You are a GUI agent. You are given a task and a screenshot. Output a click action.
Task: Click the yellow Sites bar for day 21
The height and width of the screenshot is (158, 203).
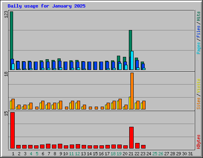point(130,103)
